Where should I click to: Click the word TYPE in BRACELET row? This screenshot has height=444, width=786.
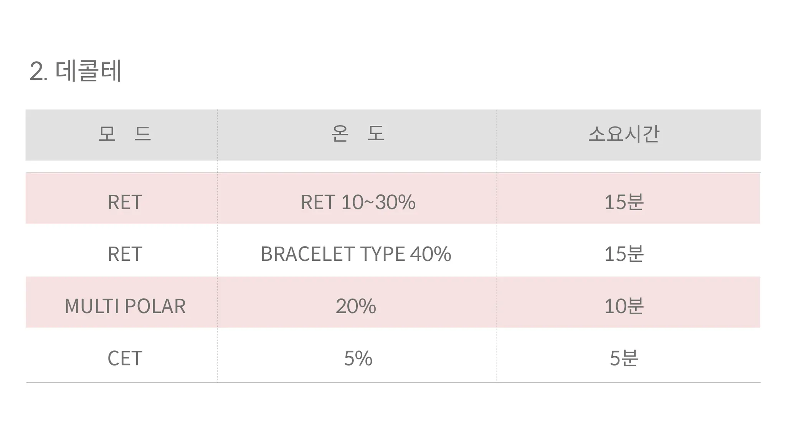pos(382,254)
